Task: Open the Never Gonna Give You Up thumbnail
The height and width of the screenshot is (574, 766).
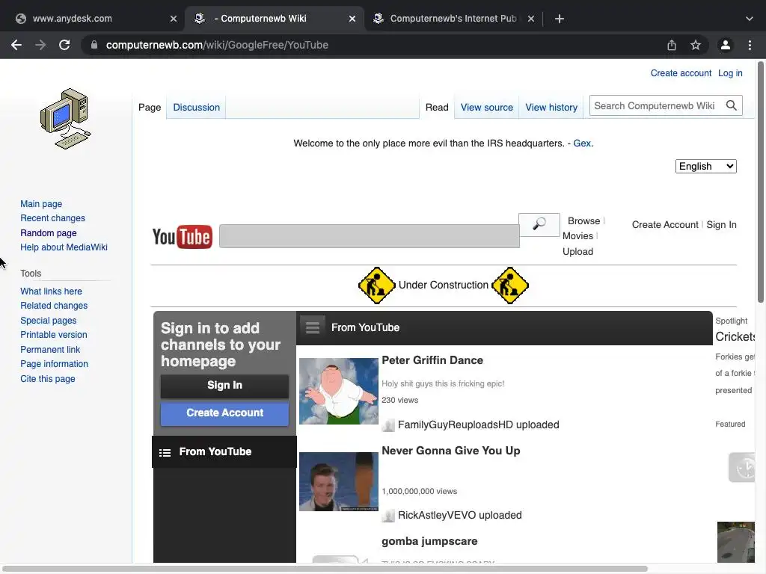Action: (x=339, y=482)
